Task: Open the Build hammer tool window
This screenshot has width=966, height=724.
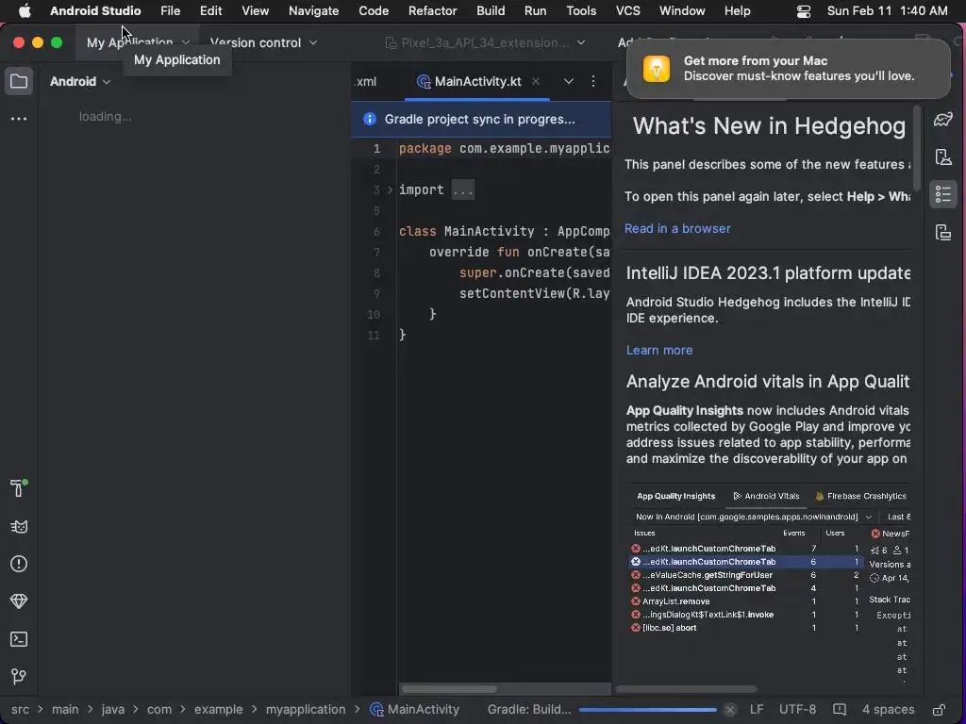Action: 19,487
